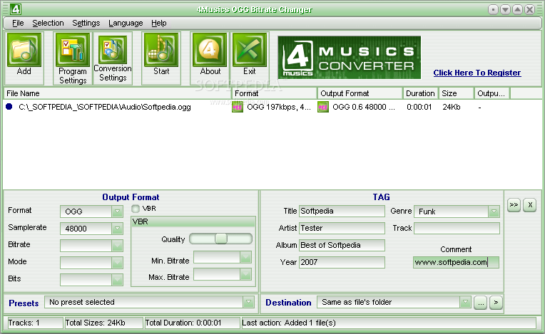Click the OGG icon in Format column

[x=238, y=107]
